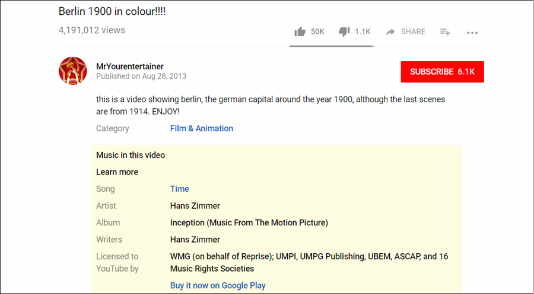Click the Published on Aug 28, 2013 date
534x294 pixels.
coord(141,76)
